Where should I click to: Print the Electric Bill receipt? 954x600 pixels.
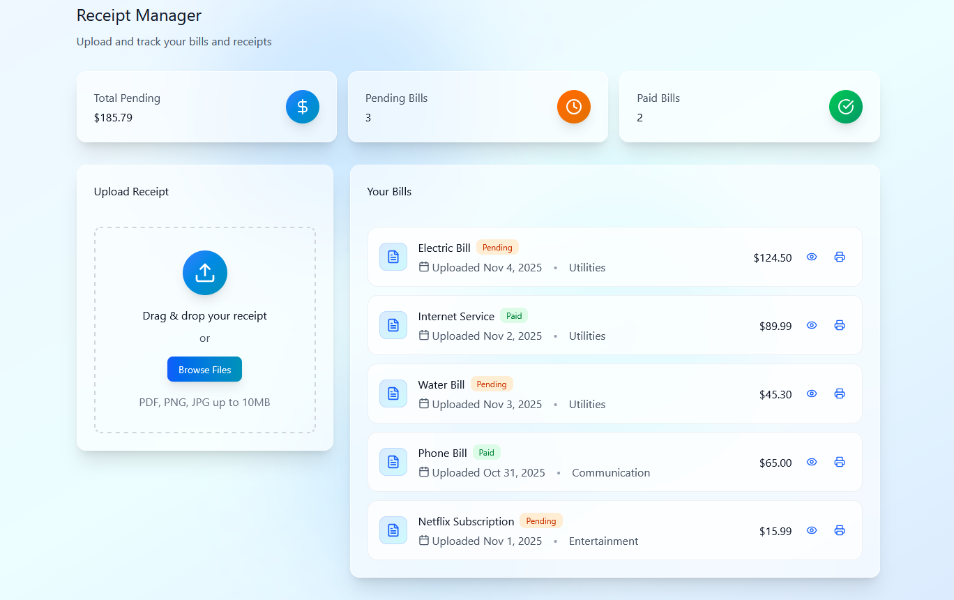click(840, 257)
